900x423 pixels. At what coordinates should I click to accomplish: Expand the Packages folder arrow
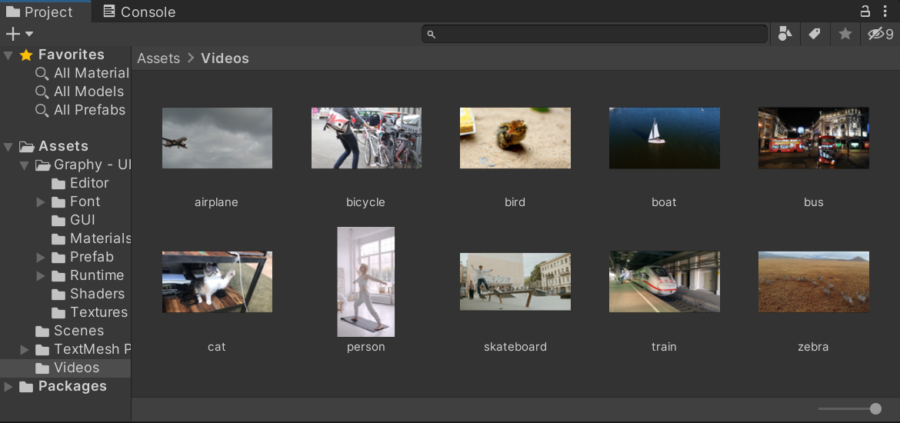[x=8, y=387]
